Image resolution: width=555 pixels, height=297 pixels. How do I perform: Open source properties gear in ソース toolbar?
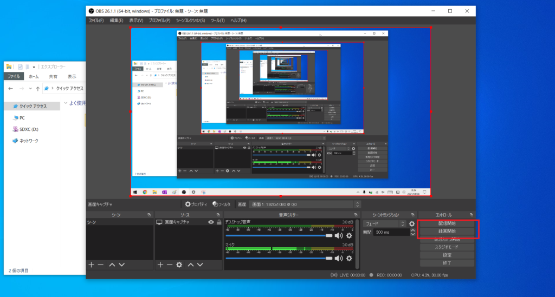coord(179,265)
